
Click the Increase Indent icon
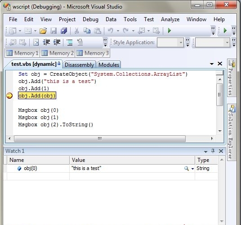pyautogui.click(x=57, y=42)
